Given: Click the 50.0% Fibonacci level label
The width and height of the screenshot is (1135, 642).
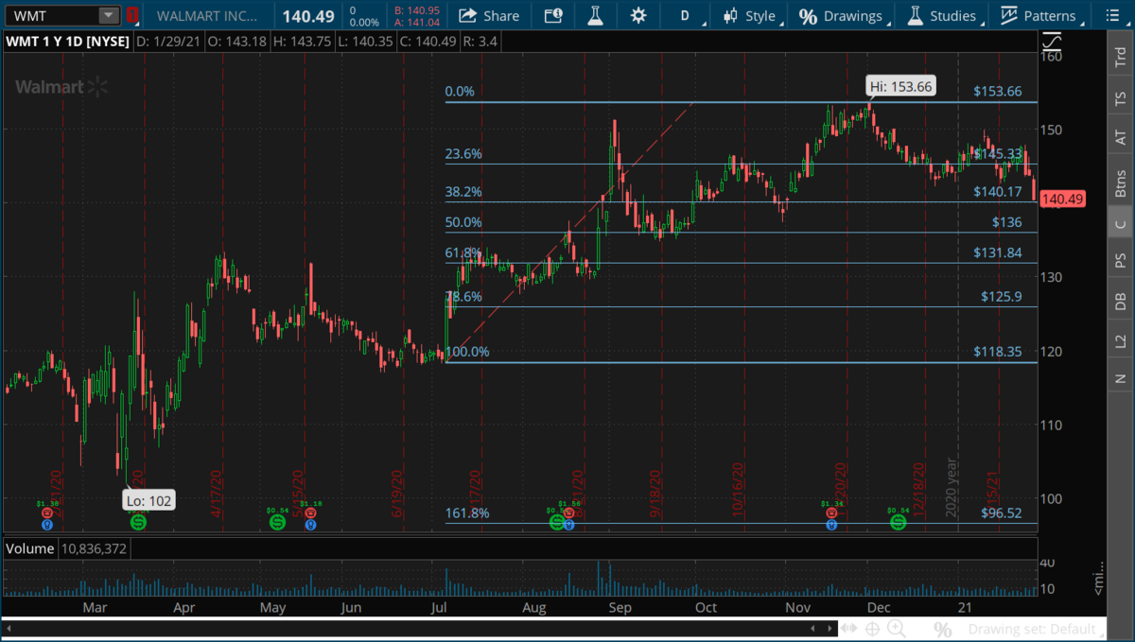Looking at the screenshot, I should pyautogui.click(x=463, y=223).
